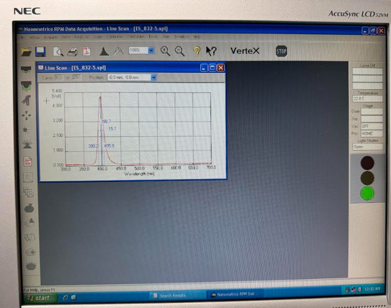Activate the context help cursor tool

(x=211, y=51)
